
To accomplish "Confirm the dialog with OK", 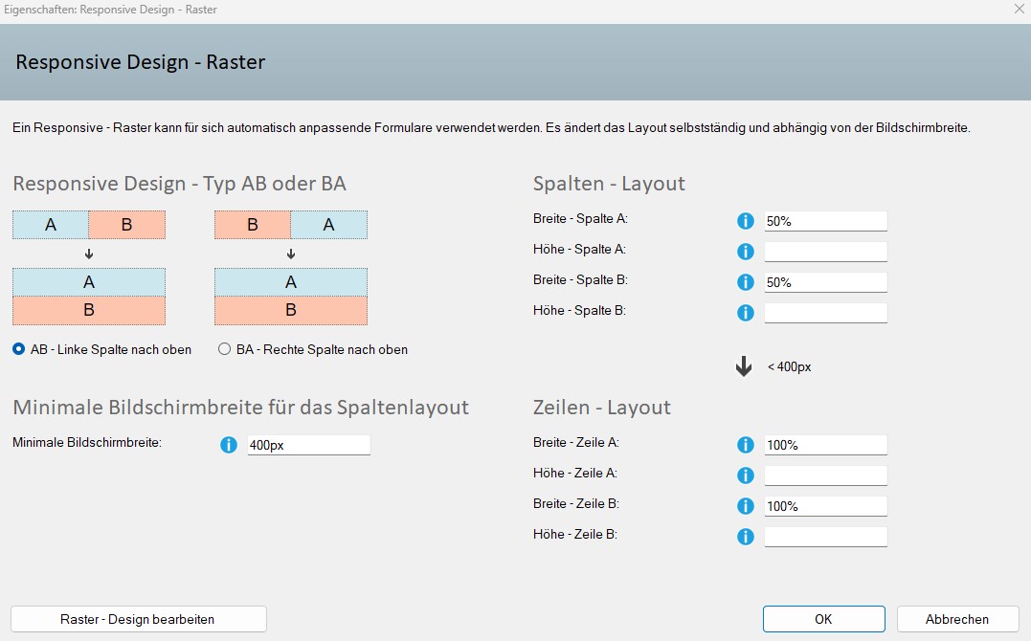I will [x=823, y=619].
